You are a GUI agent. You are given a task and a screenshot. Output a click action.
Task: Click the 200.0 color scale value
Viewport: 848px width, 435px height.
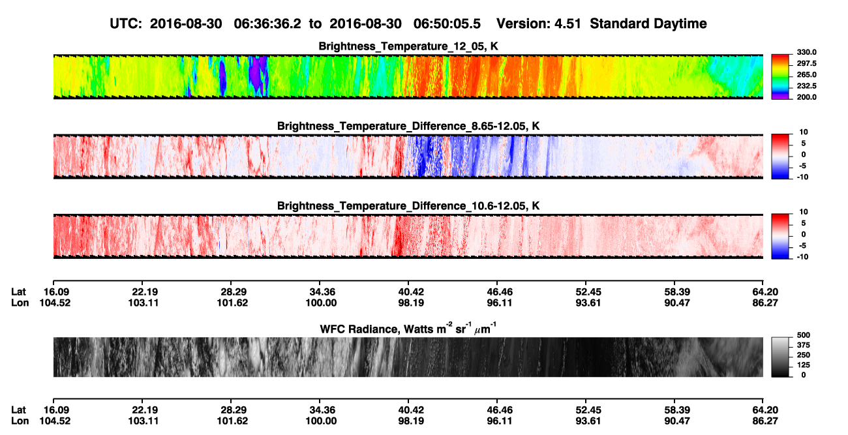pyautogui.click(x=806, y=97)
